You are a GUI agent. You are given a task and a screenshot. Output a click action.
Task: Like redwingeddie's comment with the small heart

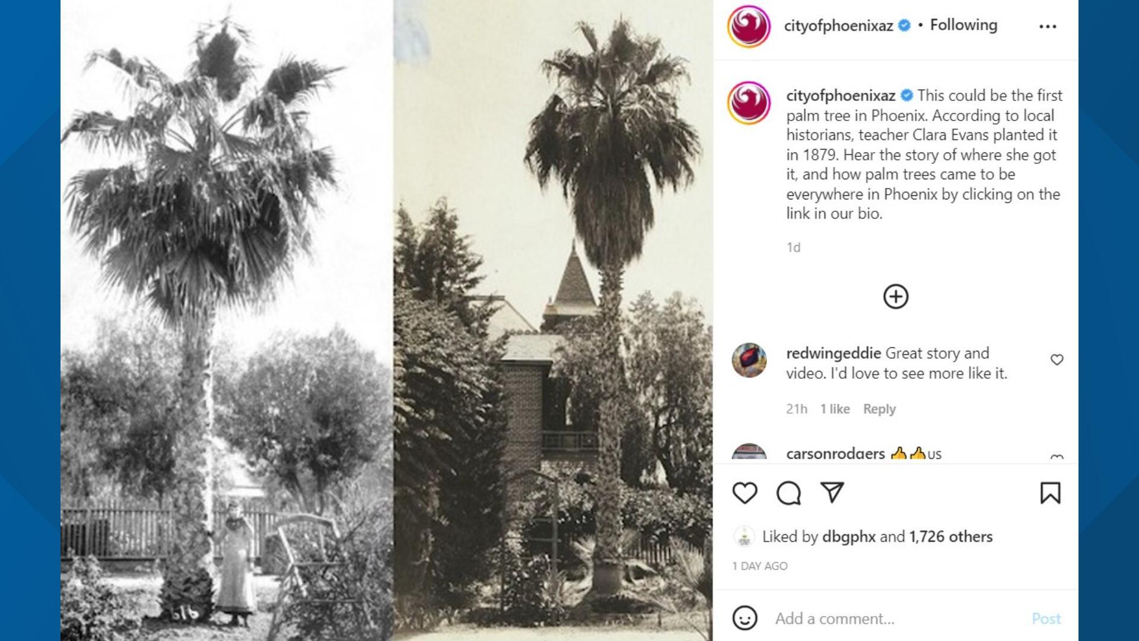coord(1057,360)
